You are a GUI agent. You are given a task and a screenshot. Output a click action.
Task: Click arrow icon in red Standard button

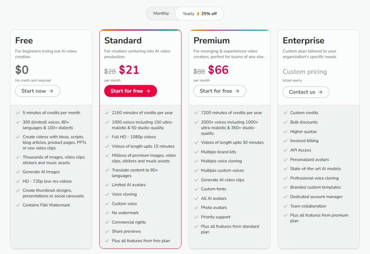[148, 91]
